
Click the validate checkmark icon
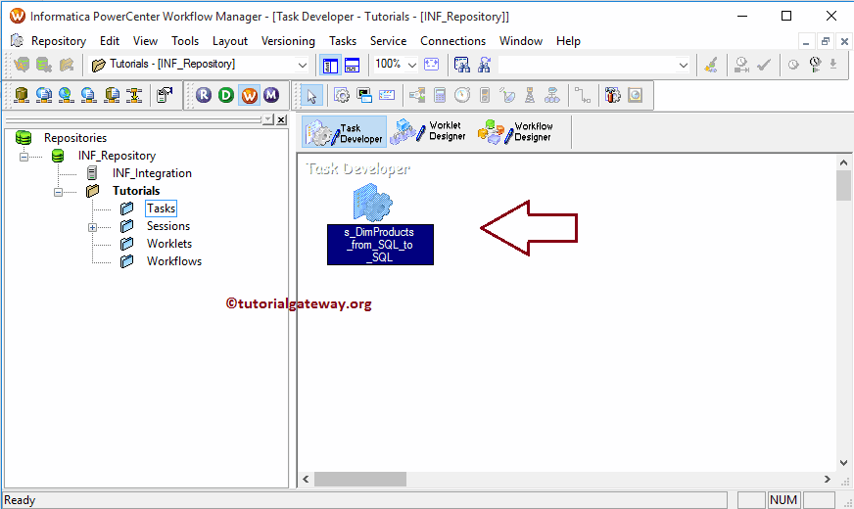tap(764, 65)
